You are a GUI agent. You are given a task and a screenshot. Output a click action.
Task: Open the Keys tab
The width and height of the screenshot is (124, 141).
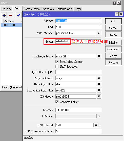78,9
